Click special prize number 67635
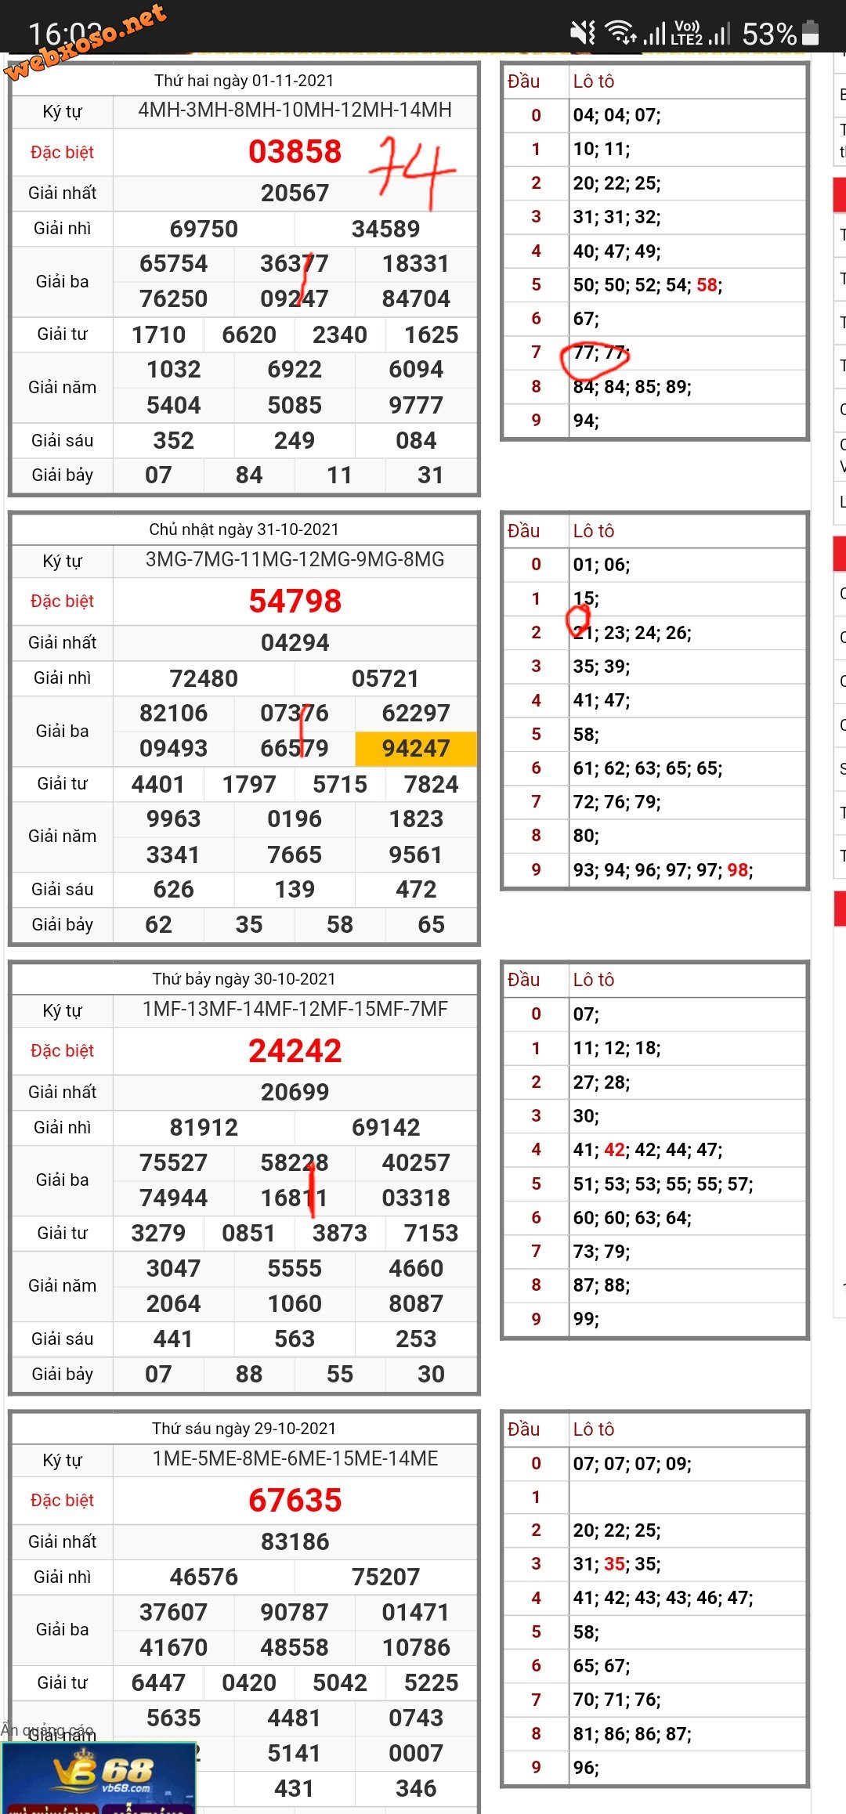This screenshot has height=1814, width=846. click(295, 1501)
